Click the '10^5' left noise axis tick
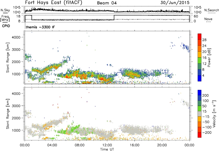The width and height of the screenshot is (219, 151). click(17, 8)
